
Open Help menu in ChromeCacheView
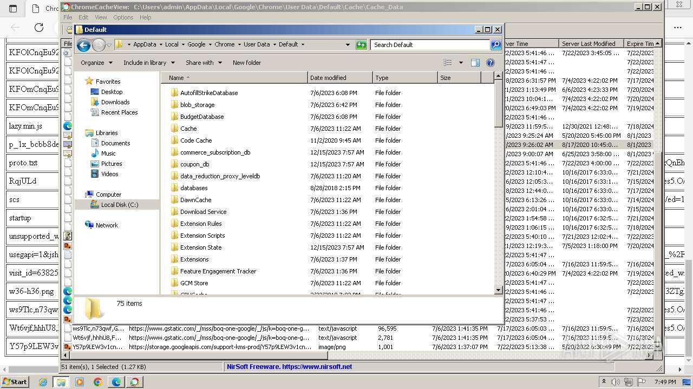coord(146,17)
